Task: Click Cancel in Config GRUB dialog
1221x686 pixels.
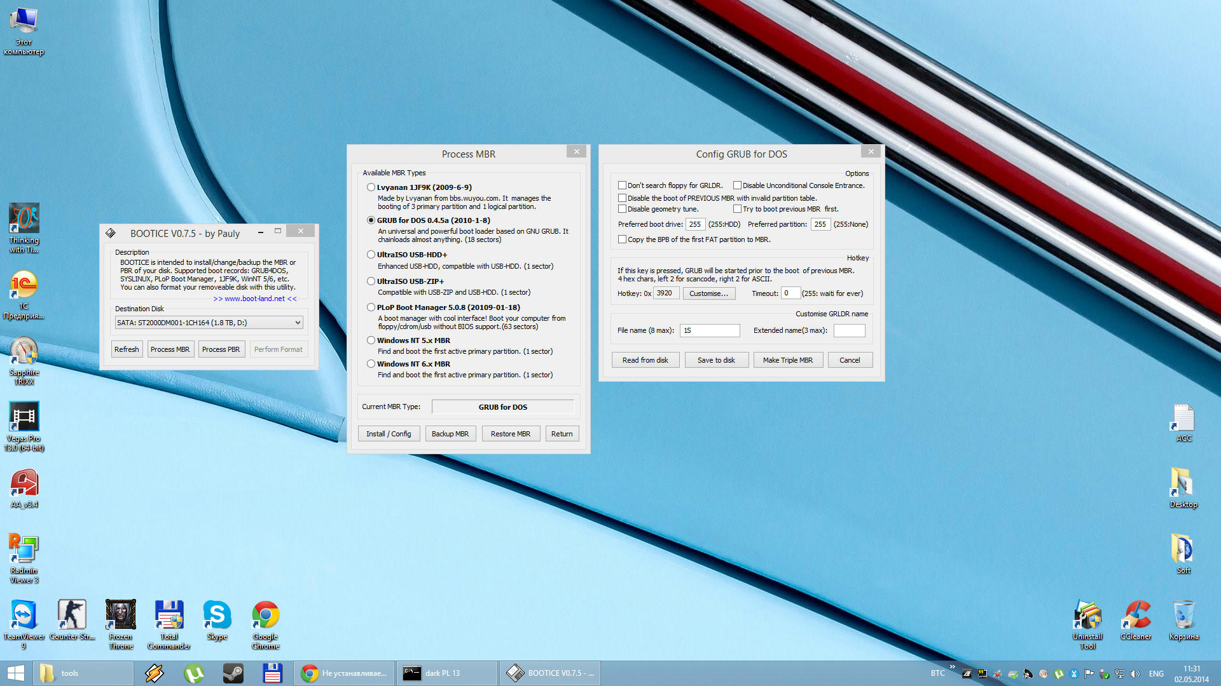Action: pyautogui.click(x=850, y=360)
